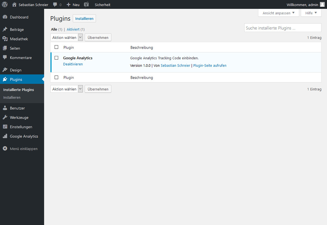This screenshot has width=327, height=225.
Task: Click the Google Analytics chart icon in sidebar
Action: pyautogui.click(x=5, y=136)
